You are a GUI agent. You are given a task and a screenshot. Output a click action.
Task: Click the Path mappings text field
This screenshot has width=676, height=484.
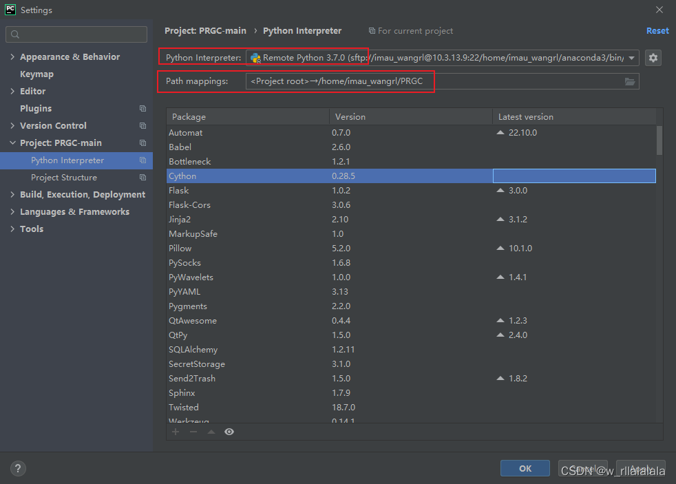click(x=443, y=81)
